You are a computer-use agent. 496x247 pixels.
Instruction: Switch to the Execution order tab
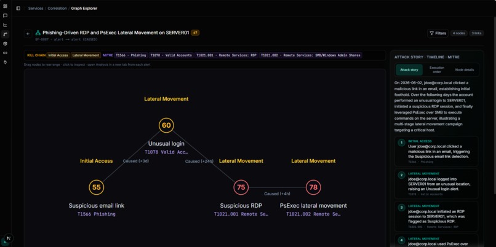437,70
